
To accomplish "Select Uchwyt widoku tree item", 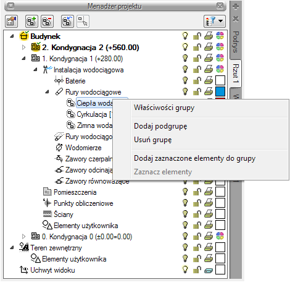I will [52, 270].
